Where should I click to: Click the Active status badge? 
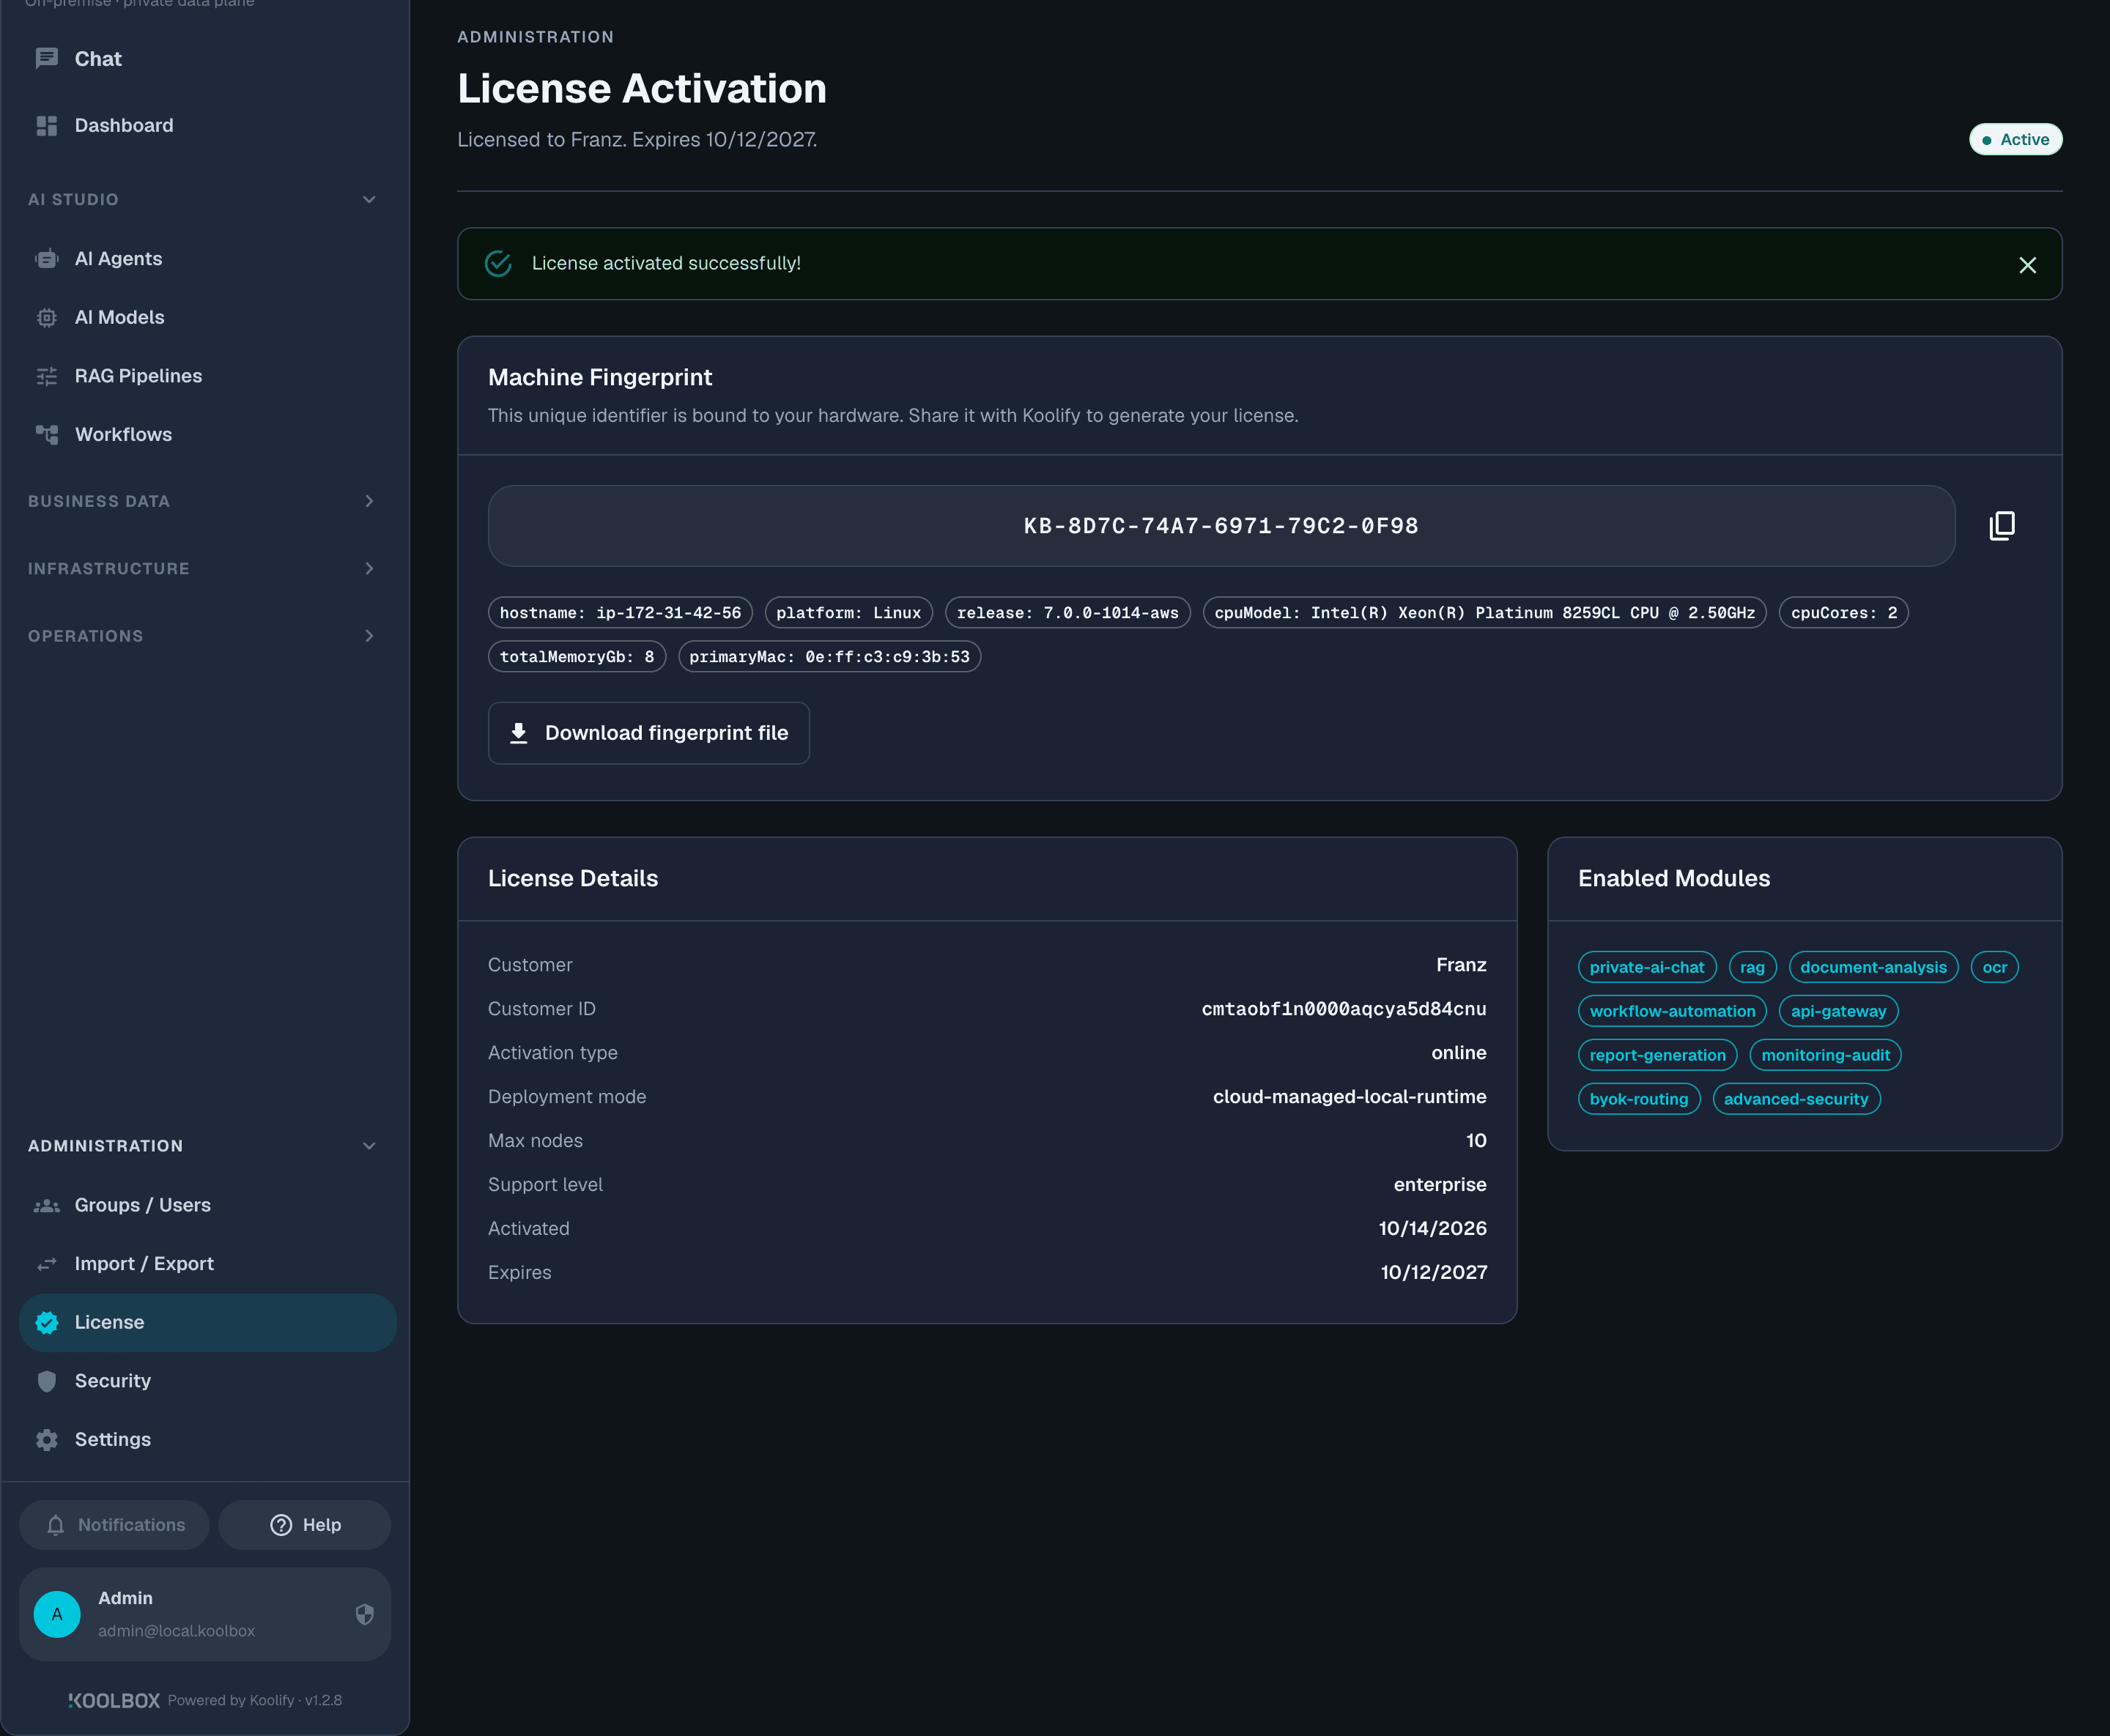coord(2015,140)
